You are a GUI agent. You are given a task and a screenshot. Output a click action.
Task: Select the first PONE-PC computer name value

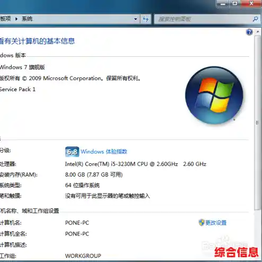click(x=77, y=223)
